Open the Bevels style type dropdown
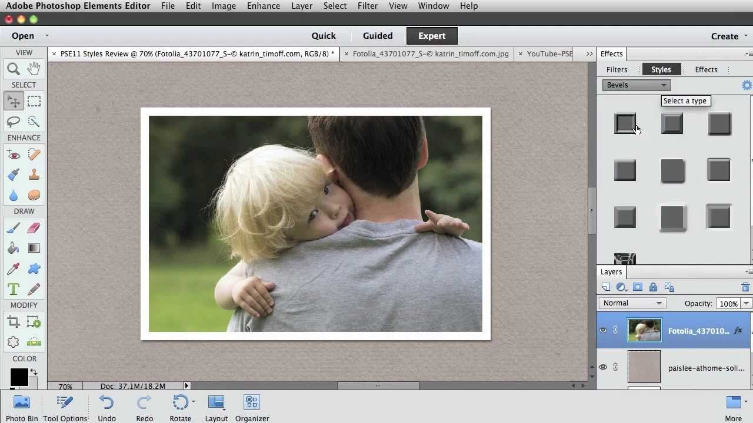753x423 pixels. 636,85
